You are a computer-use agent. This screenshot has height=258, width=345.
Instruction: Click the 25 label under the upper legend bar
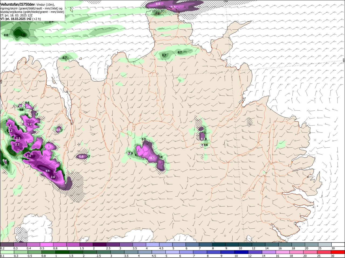point(320,248)
